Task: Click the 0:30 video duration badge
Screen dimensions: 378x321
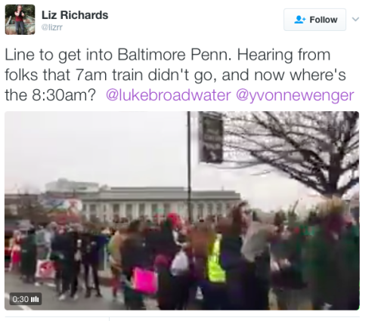Action: click(x=26, y=299)
